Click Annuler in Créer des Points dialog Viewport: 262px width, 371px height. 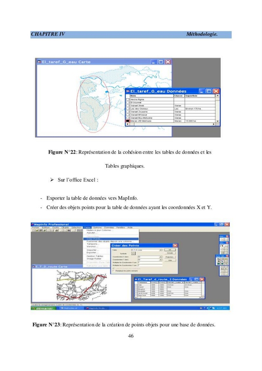click(170, 253)
